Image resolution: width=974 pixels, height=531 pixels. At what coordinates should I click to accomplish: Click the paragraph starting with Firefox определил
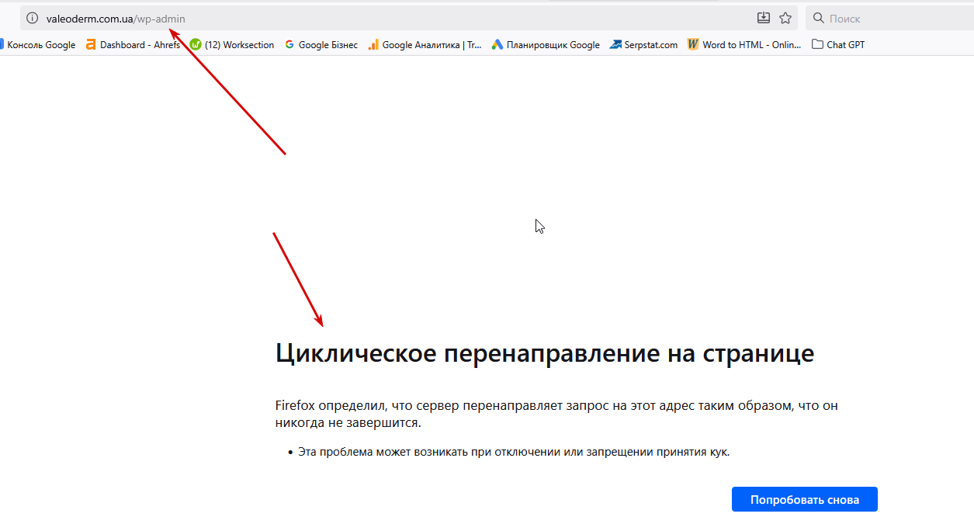tap(556, 415)
